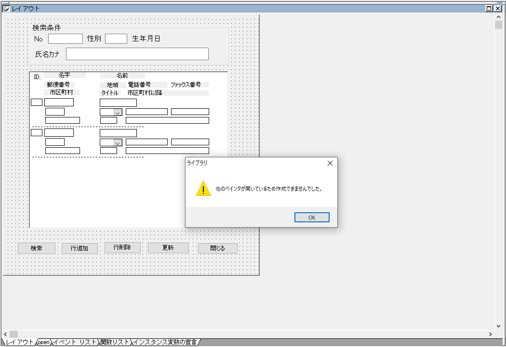Click OK in the ライブラリ dialog
This screenshot has height=347, width=506.
coord(312,218)
